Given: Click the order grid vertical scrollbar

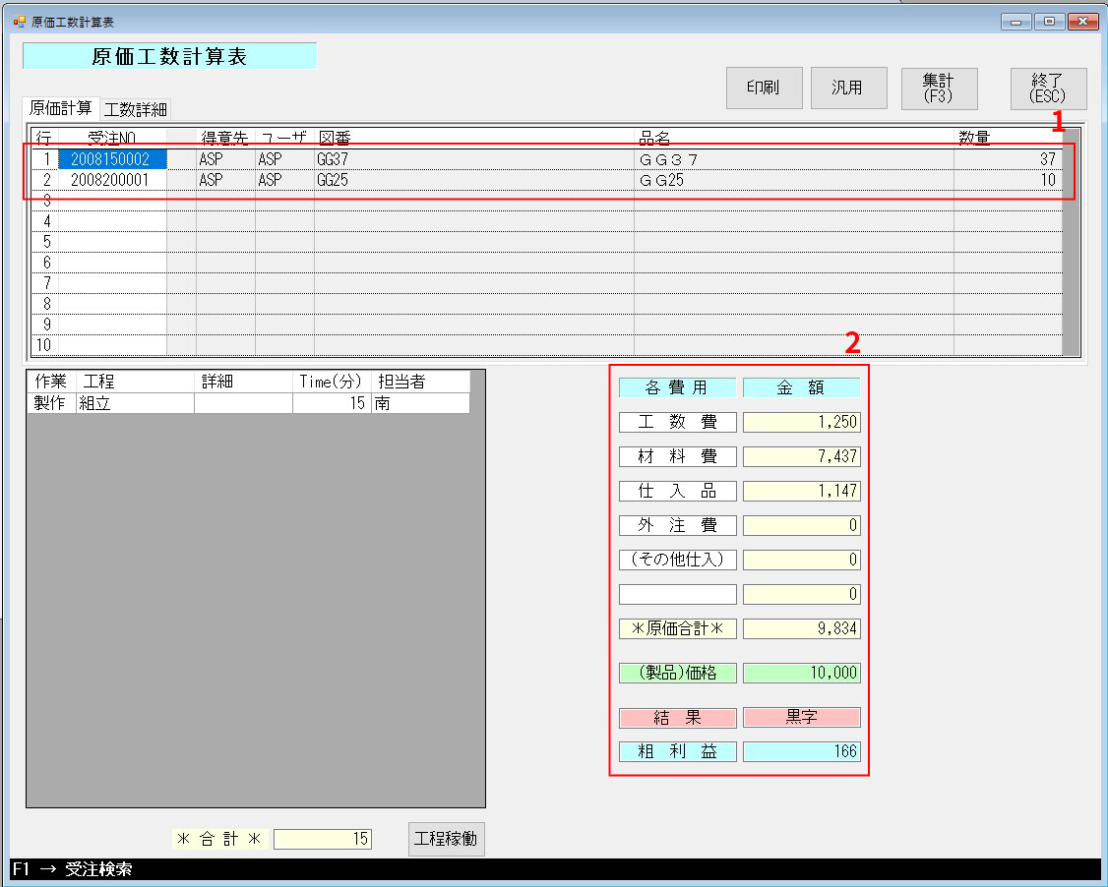Looking at the screenshot, I should click(x=1072, y=242).
